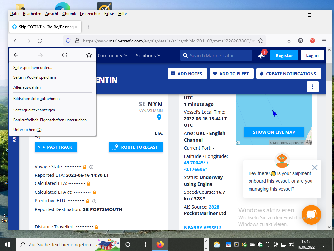This screenshot has height=251, width=334.
Task: Choose 'Seite in Pocket speichern'
Action: (x=53, y=77)
